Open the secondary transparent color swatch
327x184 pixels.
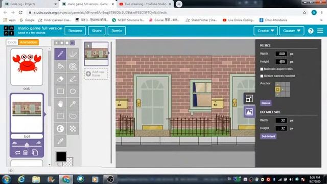pyautogui.click(x=69, y=162)
